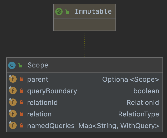The height and width of the screenshot is (138, 167).
Task: Click the Scope class icon
Action: (x=12, y=65)
